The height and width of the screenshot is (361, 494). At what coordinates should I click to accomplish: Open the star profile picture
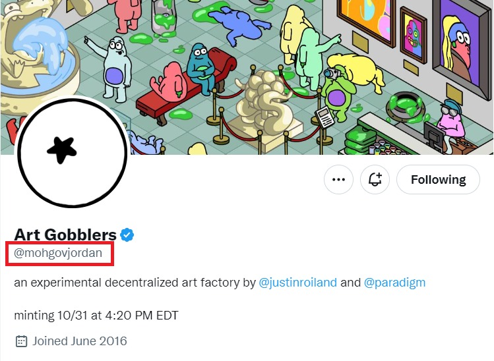(71, 152)
